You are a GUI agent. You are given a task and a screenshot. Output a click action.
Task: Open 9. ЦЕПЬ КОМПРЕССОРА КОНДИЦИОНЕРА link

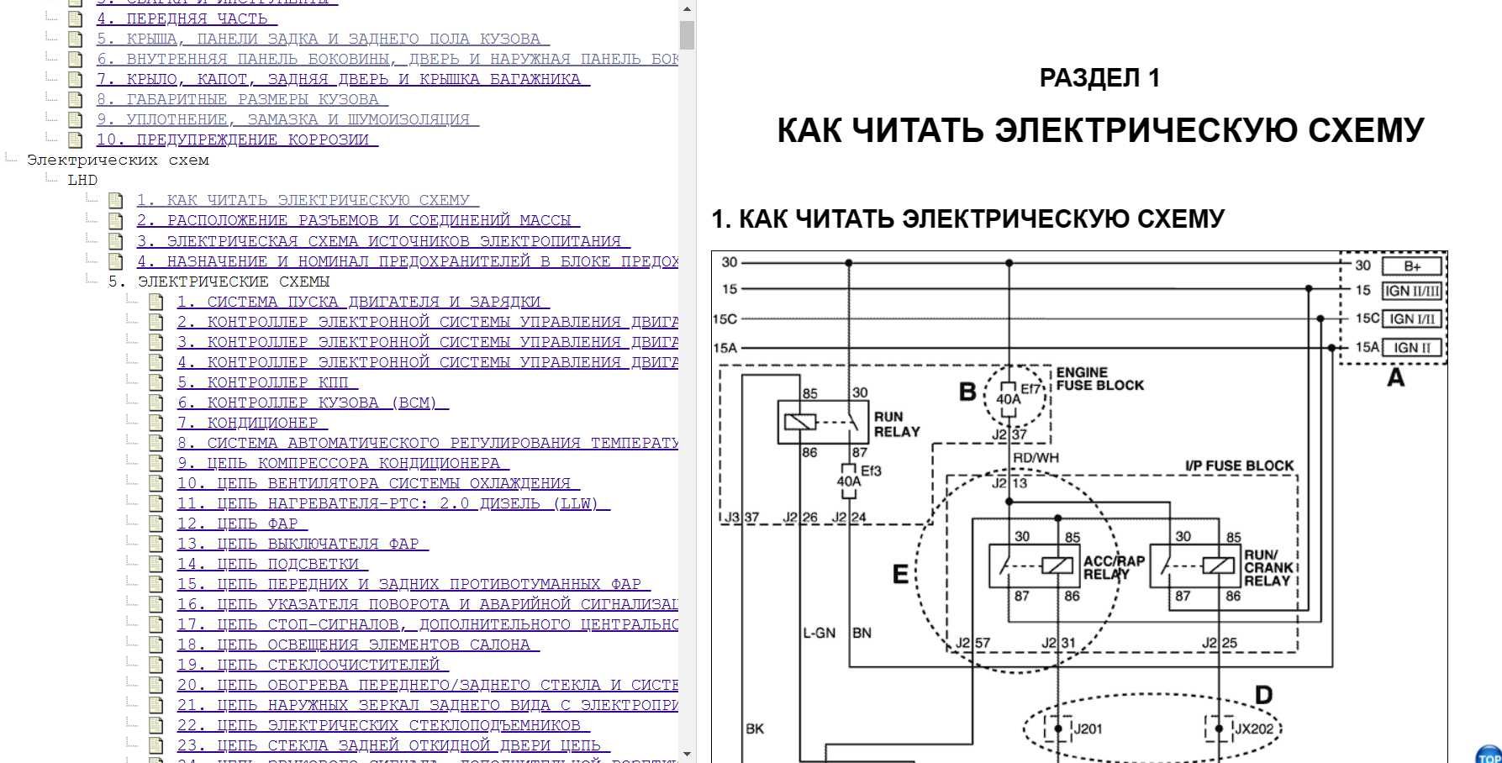coord(343,463)
